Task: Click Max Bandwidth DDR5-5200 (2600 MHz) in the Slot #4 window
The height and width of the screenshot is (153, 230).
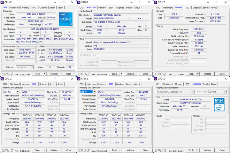Action: tap(110, 96)
